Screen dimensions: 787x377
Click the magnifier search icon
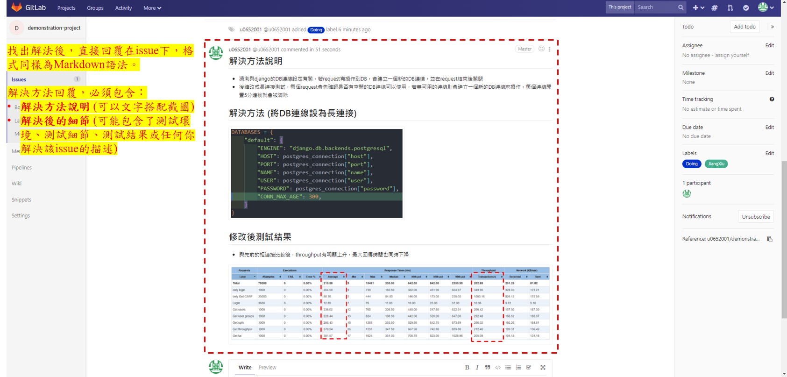click(681, 7)
